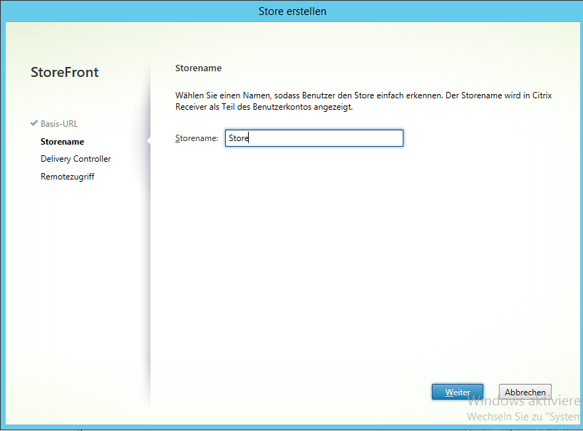The height and width of the screenshot is (431, 583).
Task: Go back to the Basis-URL step
Action: coord(59,124)
